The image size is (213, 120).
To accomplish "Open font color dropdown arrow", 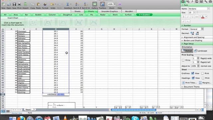I will pyautogui.click(x=206, y=17).
